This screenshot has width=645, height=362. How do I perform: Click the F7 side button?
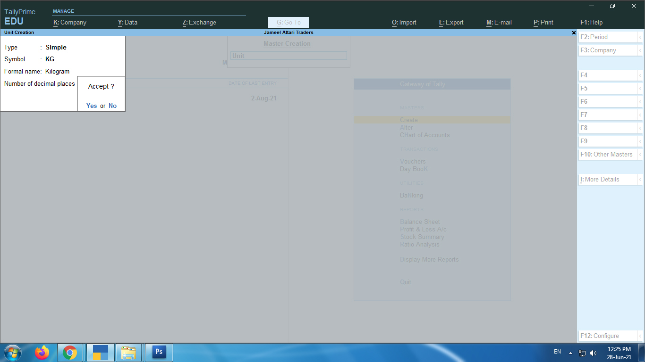coord(608,115)
